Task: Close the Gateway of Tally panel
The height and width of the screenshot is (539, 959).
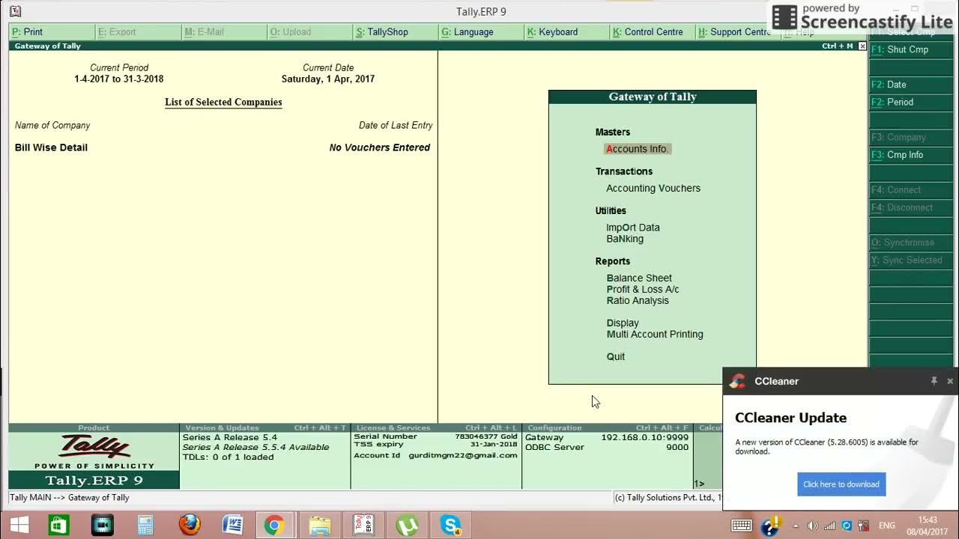Action: click(x=862, y=46)
